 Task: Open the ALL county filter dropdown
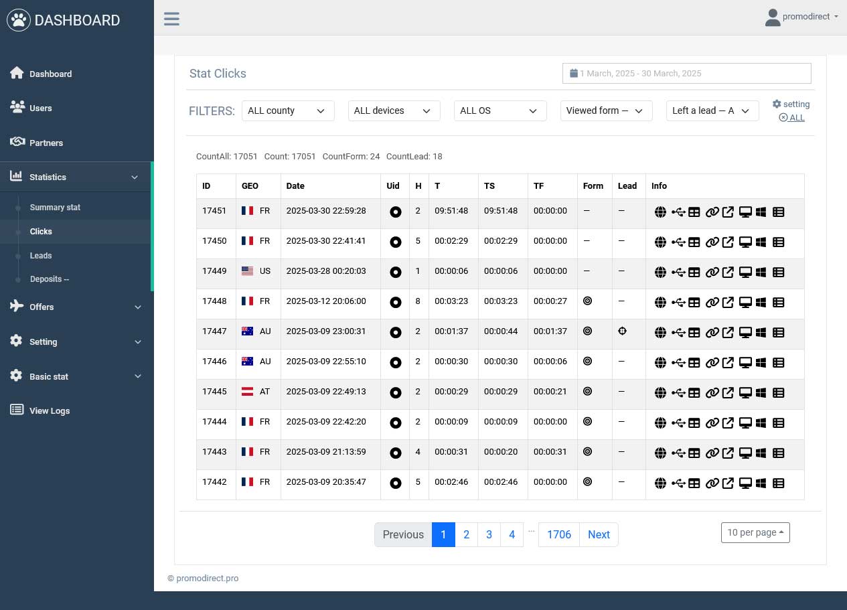tap(287, 111)
